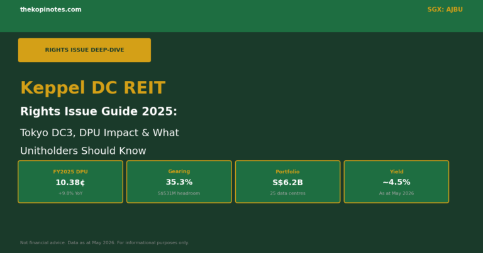The width and height of the screenshot is (483, 253).
Task: Click the Rights Issue Guide 2025 heading
Action: coord(99,111)
